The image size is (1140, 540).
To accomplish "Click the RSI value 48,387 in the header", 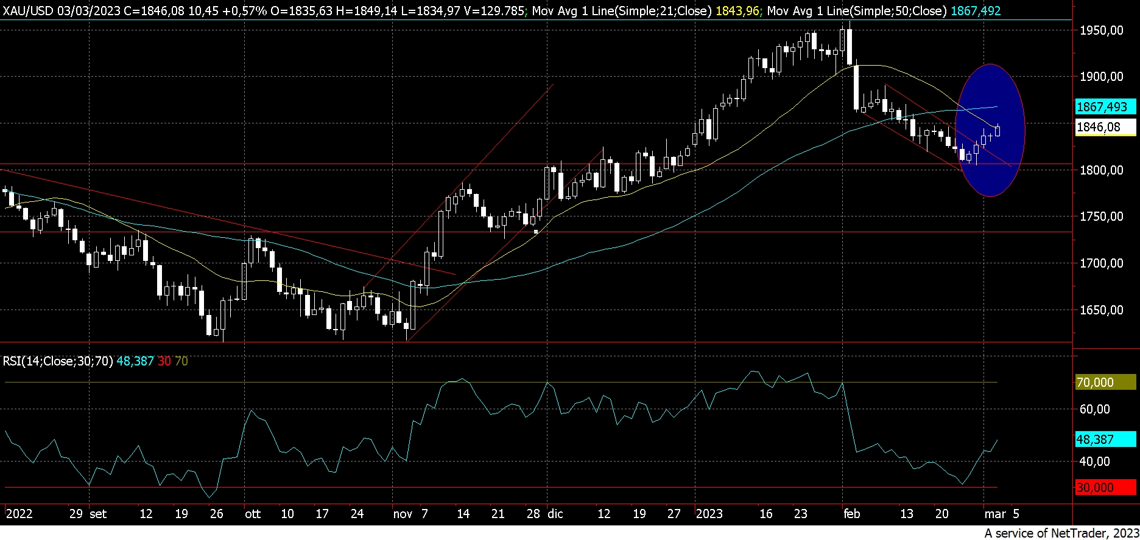I will (x=135, y=361).
